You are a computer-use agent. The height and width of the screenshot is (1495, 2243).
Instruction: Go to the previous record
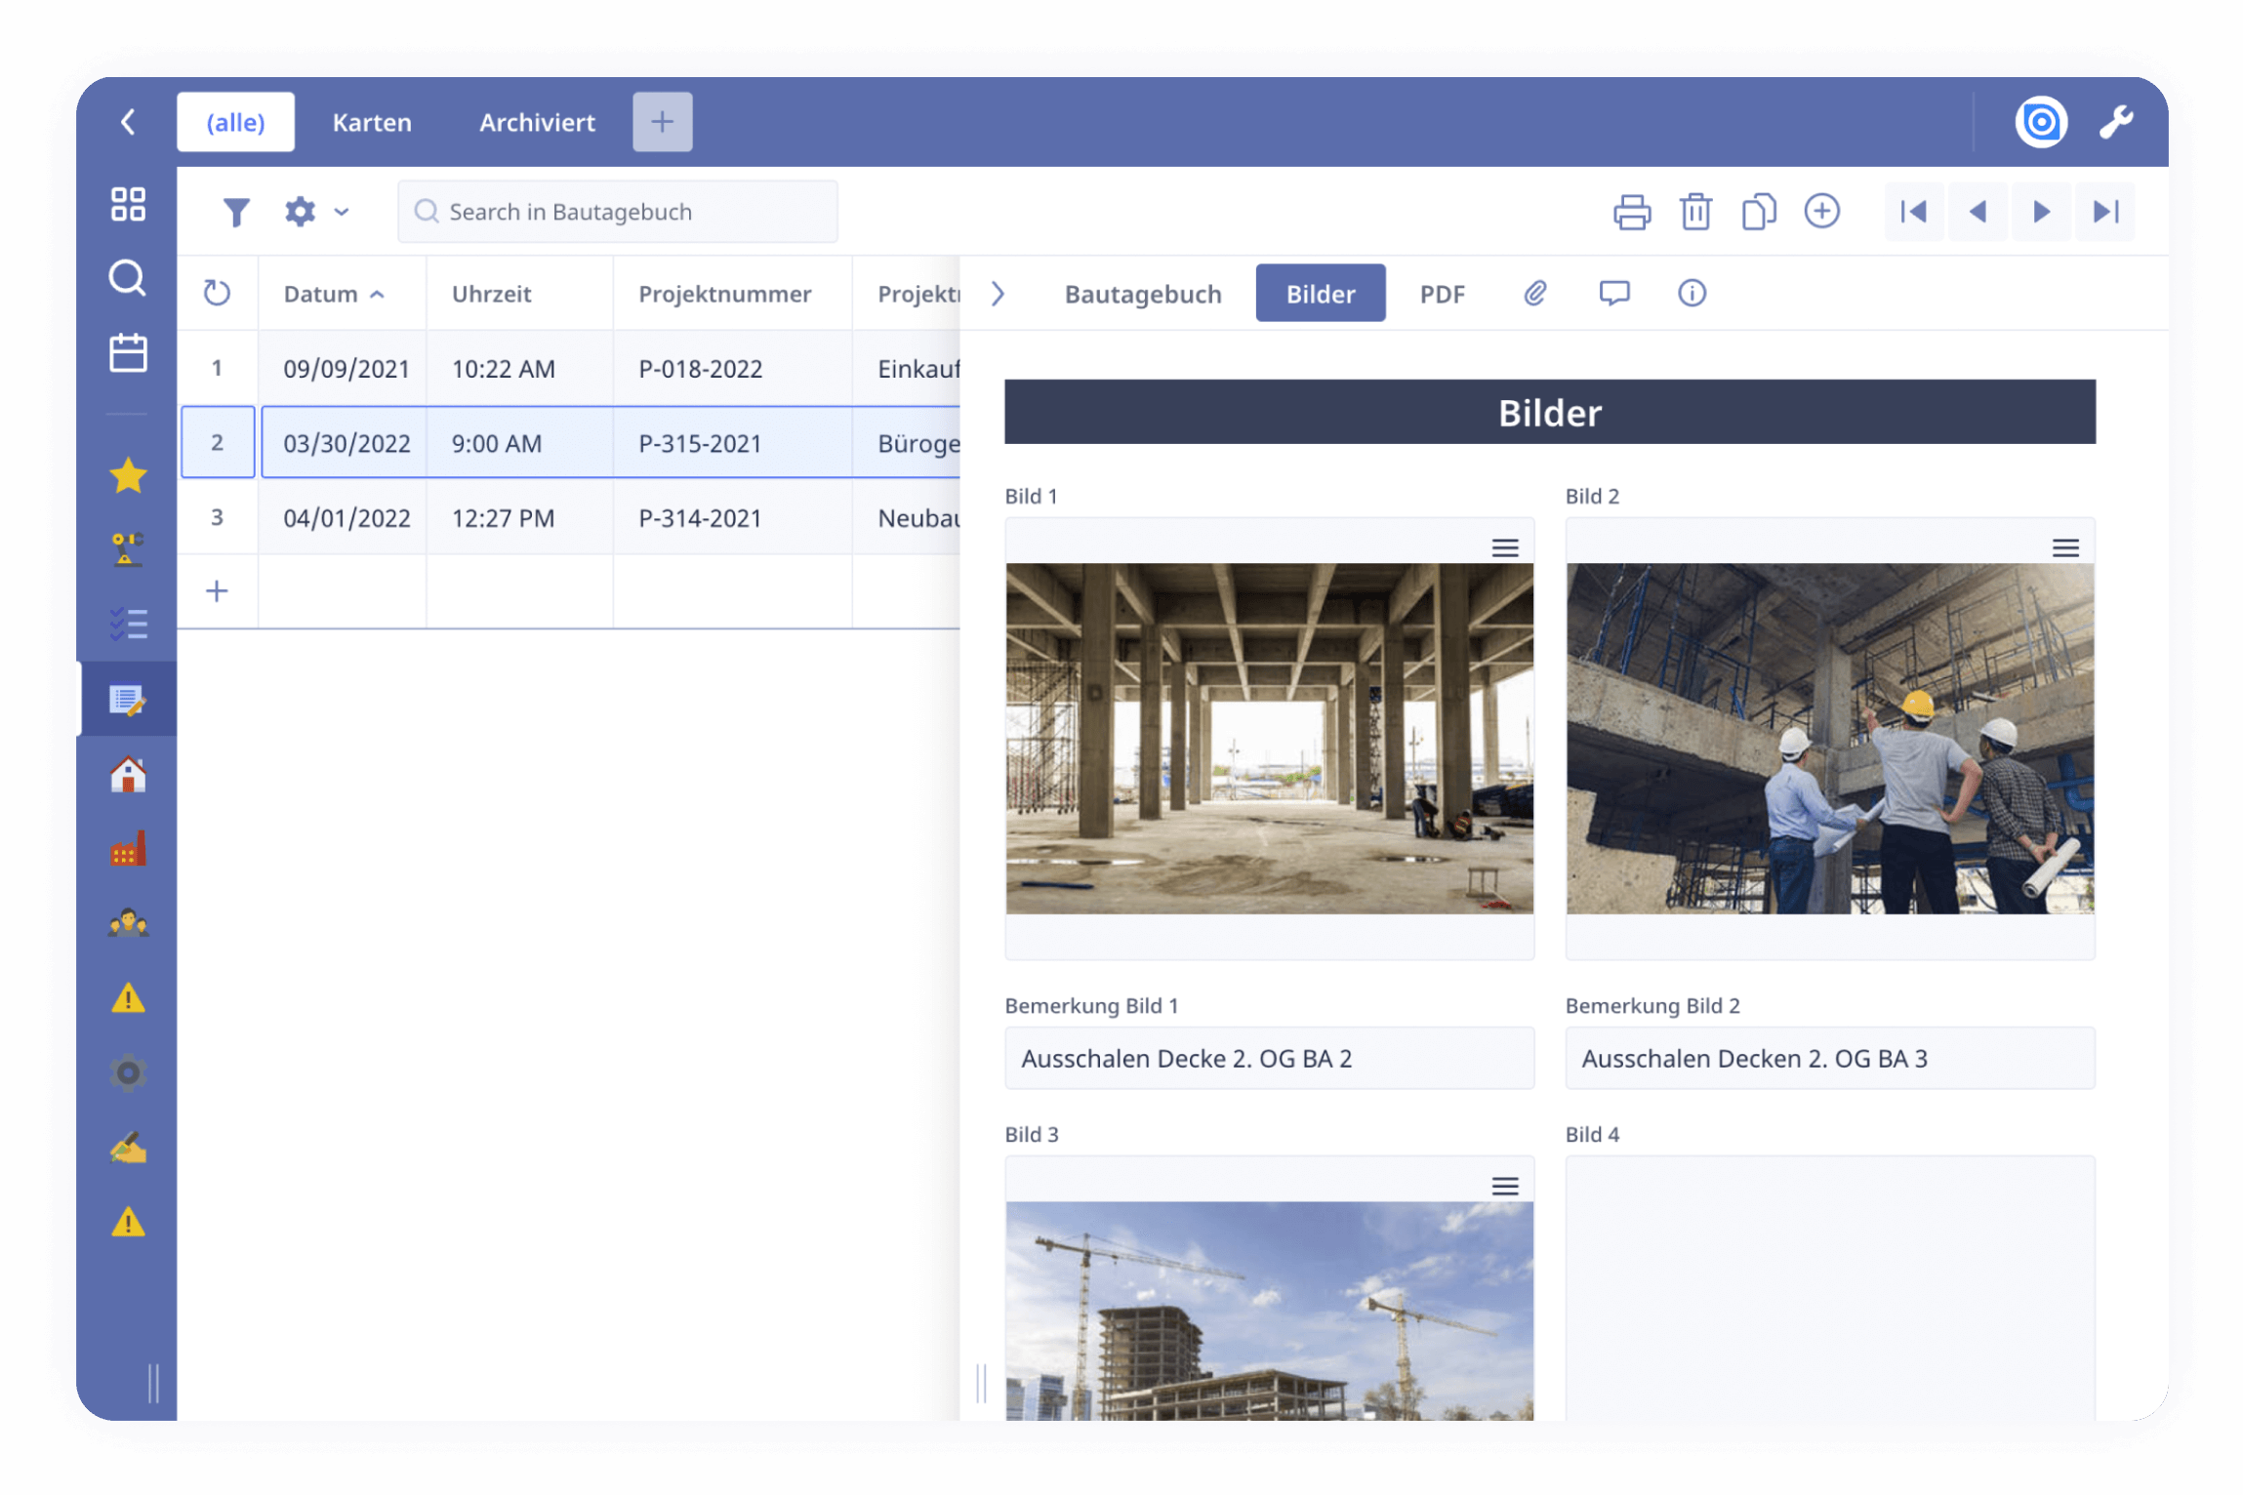1978,212
